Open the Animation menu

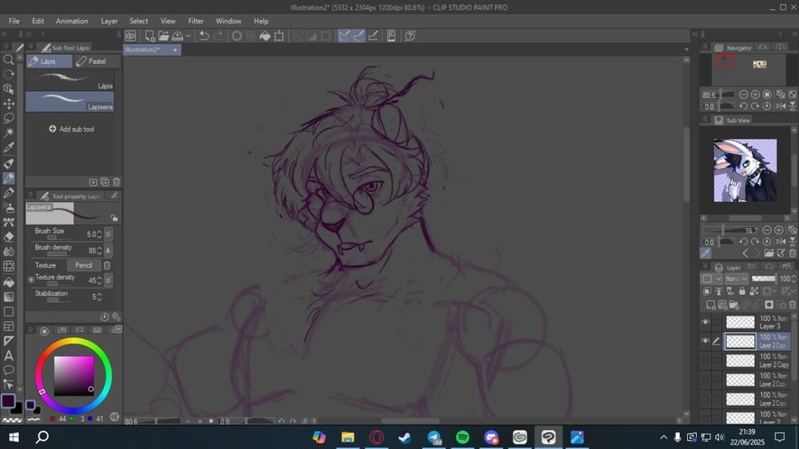pyautogui.click(x=72, y=21)
